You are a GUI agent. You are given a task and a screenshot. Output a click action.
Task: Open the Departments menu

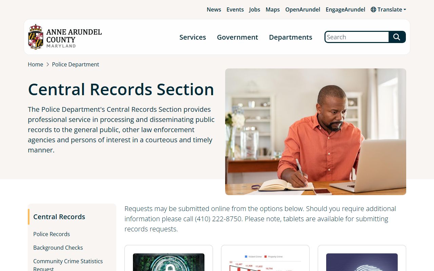click(x=291, y=37)
